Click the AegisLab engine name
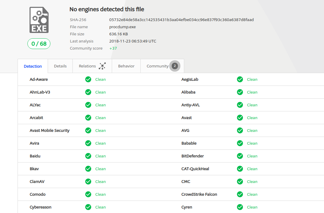Image resolution: width=324 pixels, height=213 pixels. (190, 79)
